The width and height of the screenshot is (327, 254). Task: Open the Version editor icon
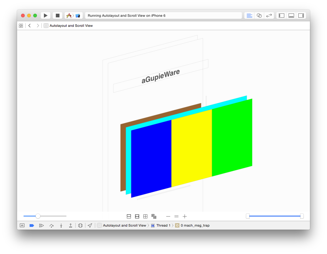coord(269,15)
